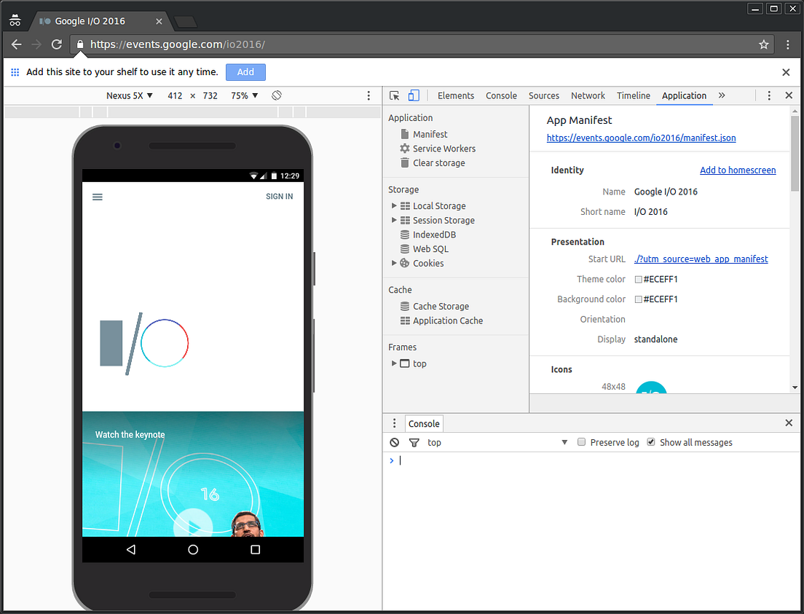Viewport: 804px width, 614px height.
Task: Click the Add button on the shelf banner
Action: point(245,72)
